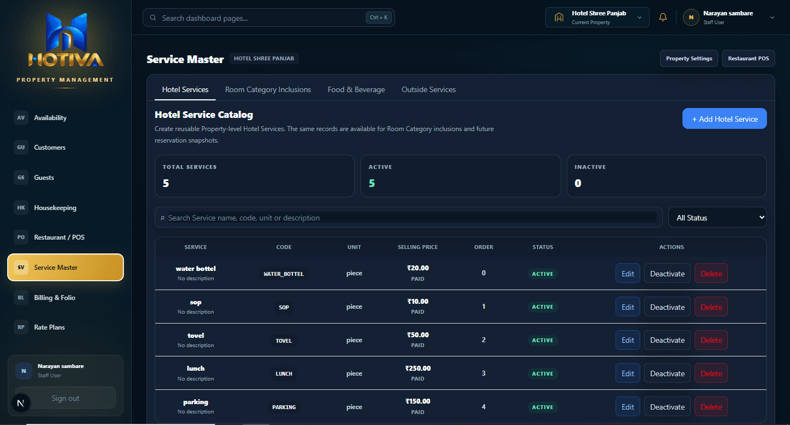
Task: Click the Add Hotel Service button
Action: coord(725,118)
